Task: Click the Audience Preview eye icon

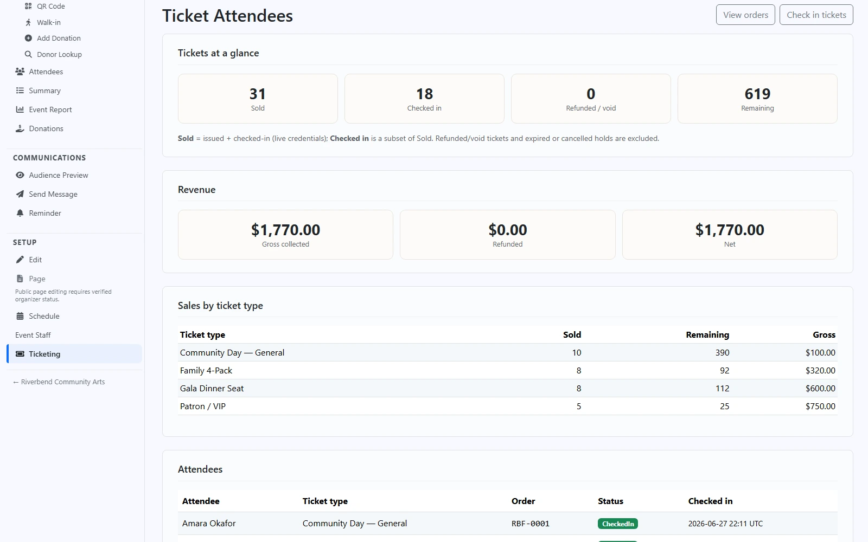Action: pos(20,175)
